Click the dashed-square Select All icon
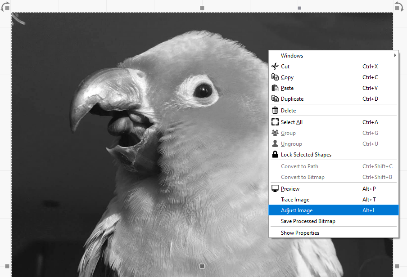 click(x=275, y=122)
